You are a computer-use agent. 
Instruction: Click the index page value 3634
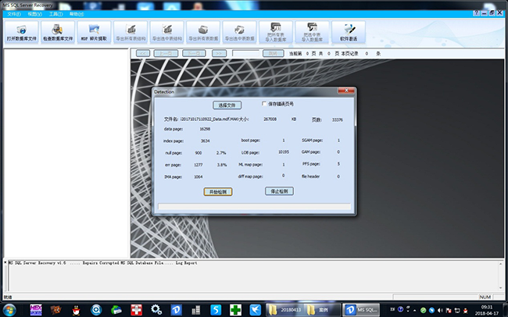tap(205, 141)
